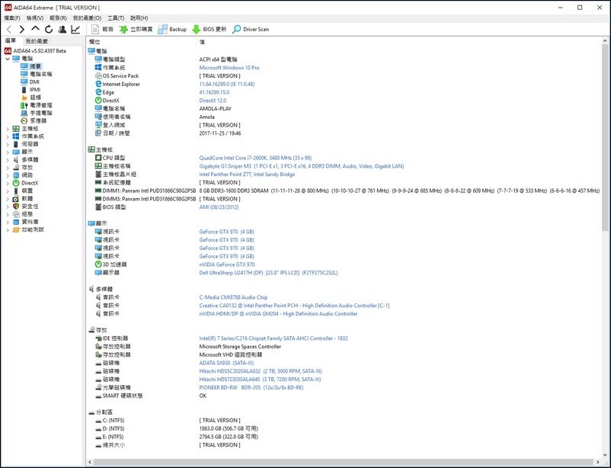Open the 工具(T) menu
This screenshot has width=611, height=468.
[x=116, y=18]
